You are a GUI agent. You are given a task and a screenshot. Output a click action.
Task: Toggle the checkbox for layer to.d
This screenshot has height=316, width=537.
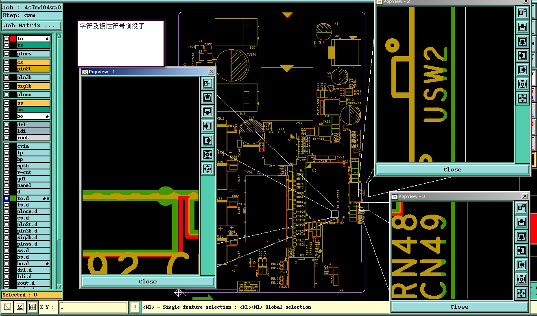coord(7,198)
